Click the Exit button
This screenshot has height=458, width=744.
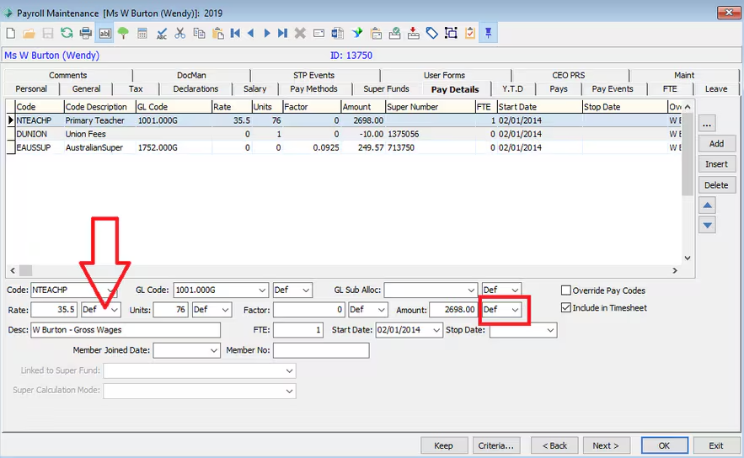(716, 445)
